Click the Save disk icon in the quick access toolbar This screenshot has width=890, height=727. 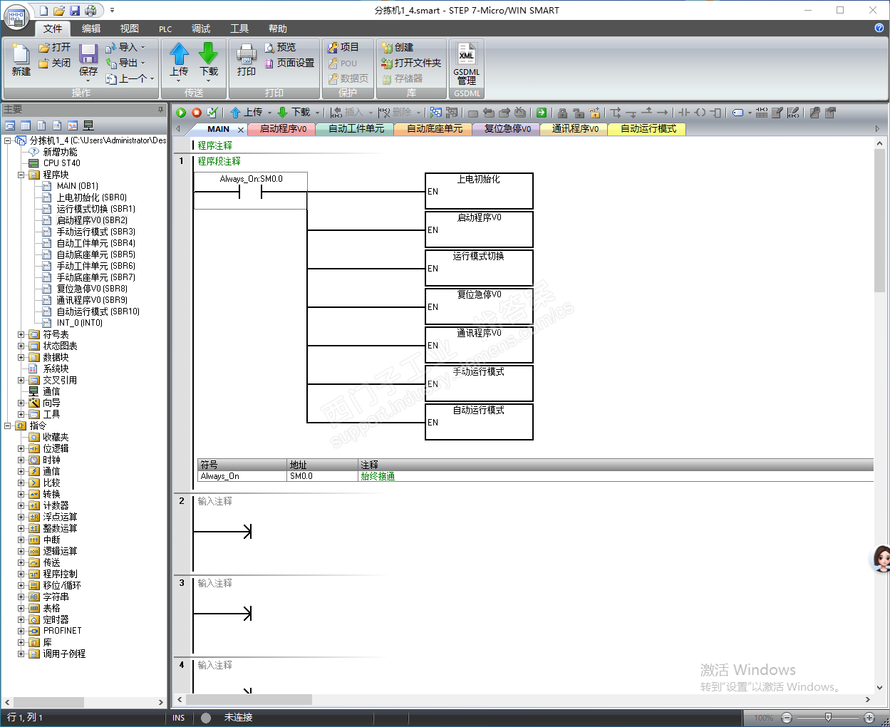(75, 11)
